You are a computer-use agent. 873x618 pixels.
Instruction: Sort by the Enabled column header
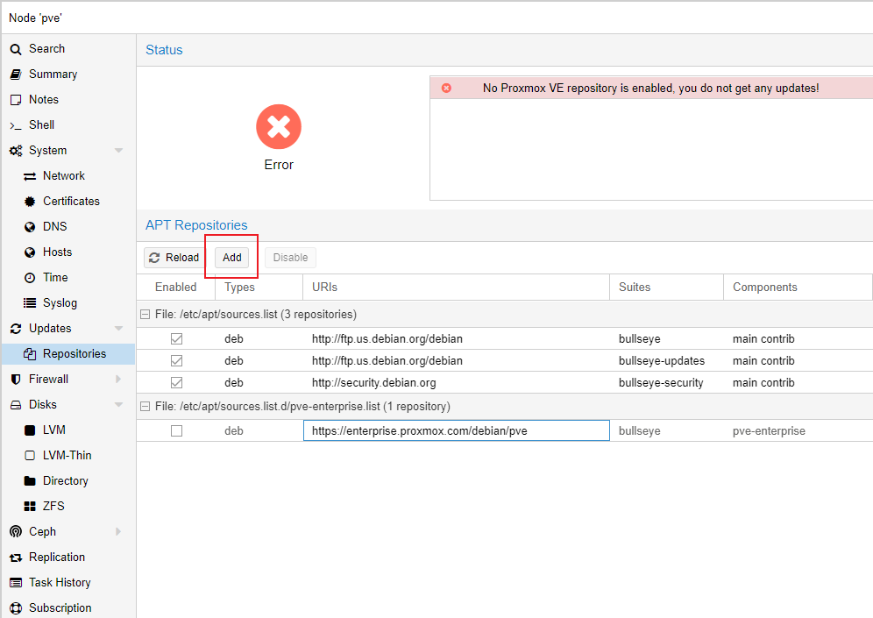[176, 288]
